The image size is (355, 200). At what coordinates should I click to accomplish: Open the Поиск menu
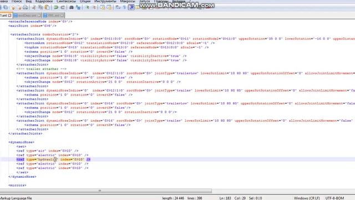[x=17, y=1]
